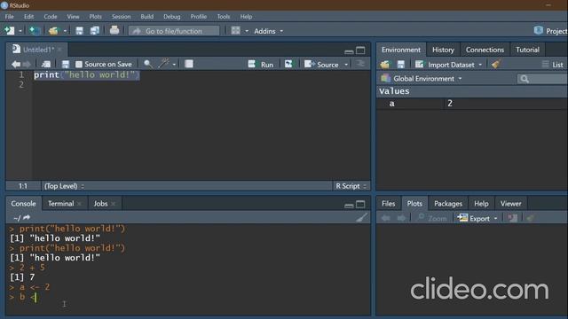Click the Create a project icon
The height and width of the screenshot is (319, 568).
(x=35, y=31)
